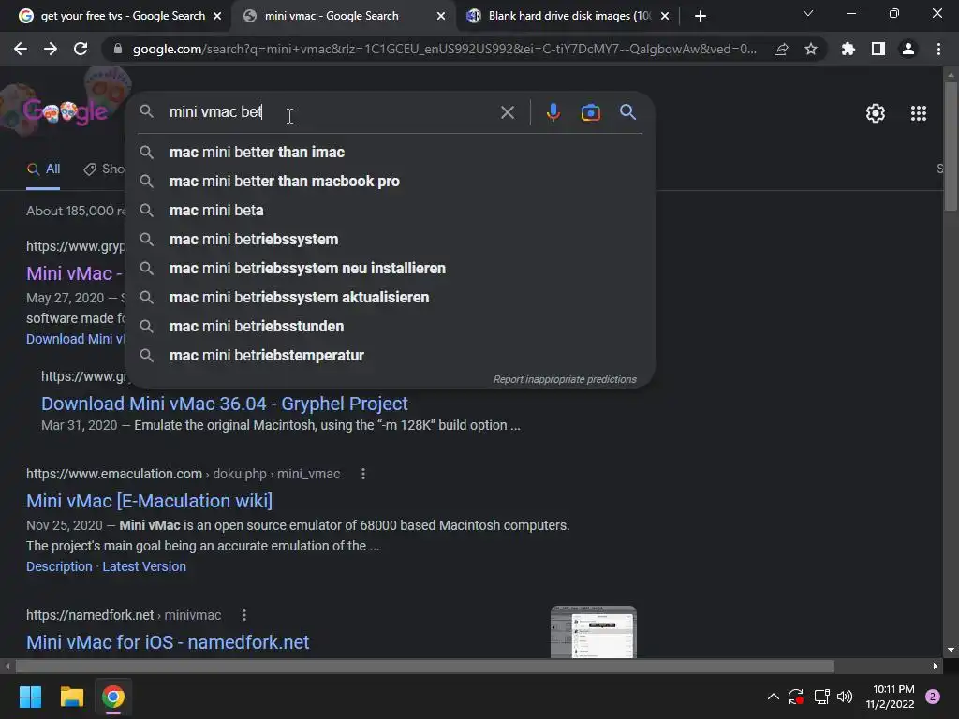This screenshot has height=719, width=959.
Task: Open 'Mini vMac for iOS - namedfork.net'
Action: [x=168, y=642]
